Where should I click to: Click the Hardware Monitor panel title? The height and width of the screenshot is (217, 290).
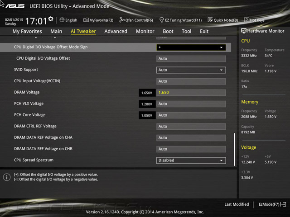pos(266,31)
